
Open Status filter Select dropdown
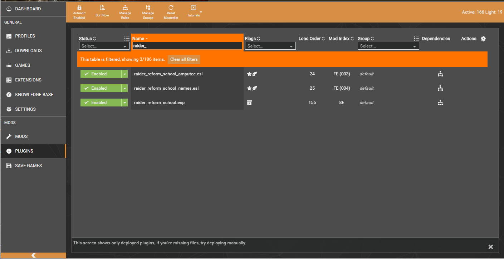[x=104, y=46]
